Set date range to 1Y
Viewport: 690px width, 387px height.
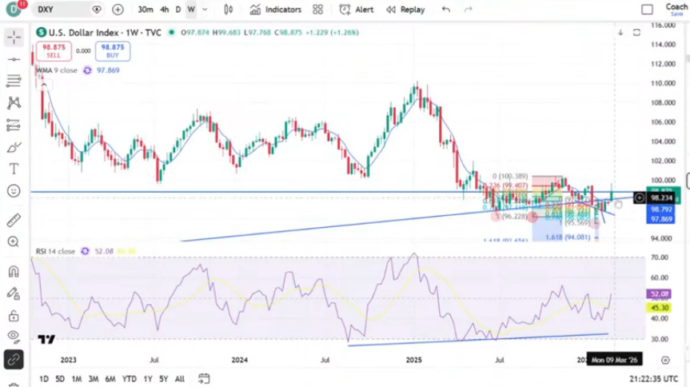[x=148, y=379]
